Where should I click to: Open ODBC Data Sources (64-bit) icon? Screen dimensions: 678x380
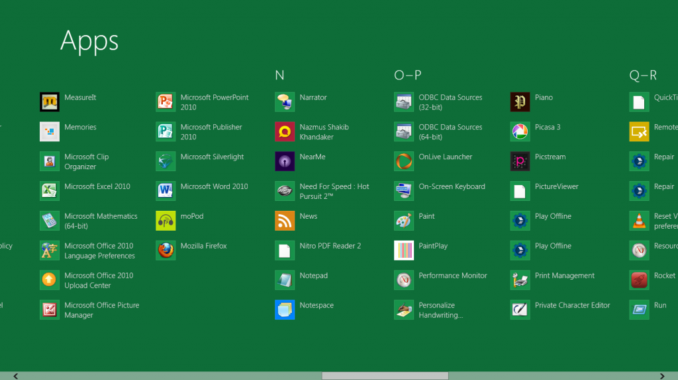coord(404,132)
